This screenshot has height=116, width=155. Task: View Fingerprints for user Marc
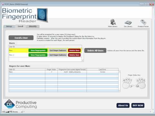click(x=38, y=51)
